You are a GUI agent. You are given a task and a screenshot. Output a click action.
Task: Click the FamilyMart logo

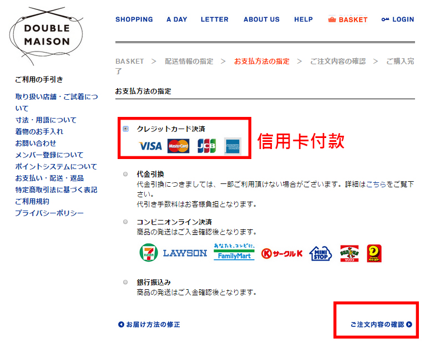[234, 252]
